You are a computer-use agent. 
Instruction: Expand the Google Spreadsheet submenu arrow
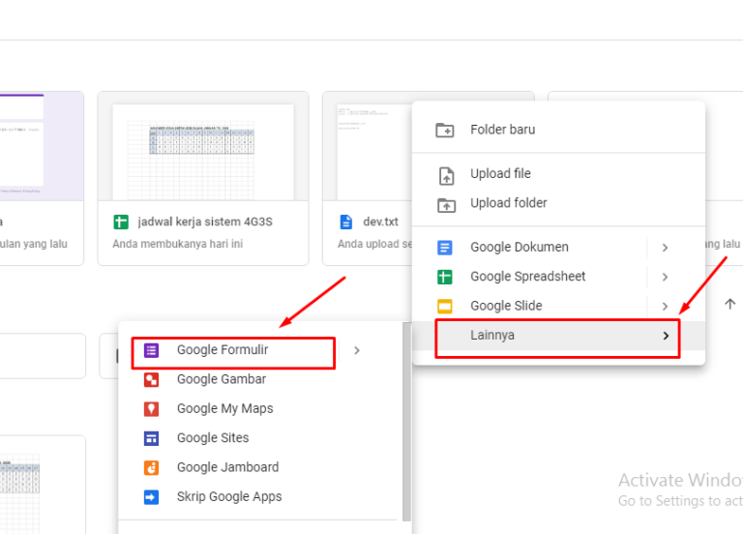click(x=665, y=277)
